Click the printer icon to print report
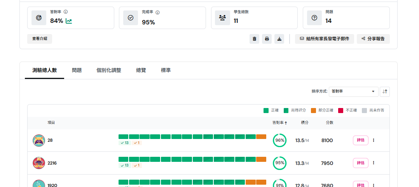 tap(267, 39)
